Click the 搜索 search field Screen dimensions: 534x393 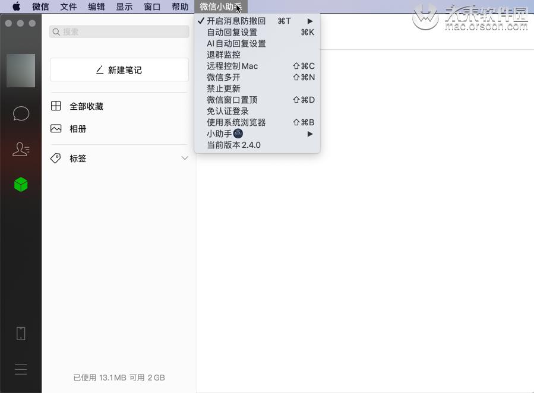[x=119, y=31]
